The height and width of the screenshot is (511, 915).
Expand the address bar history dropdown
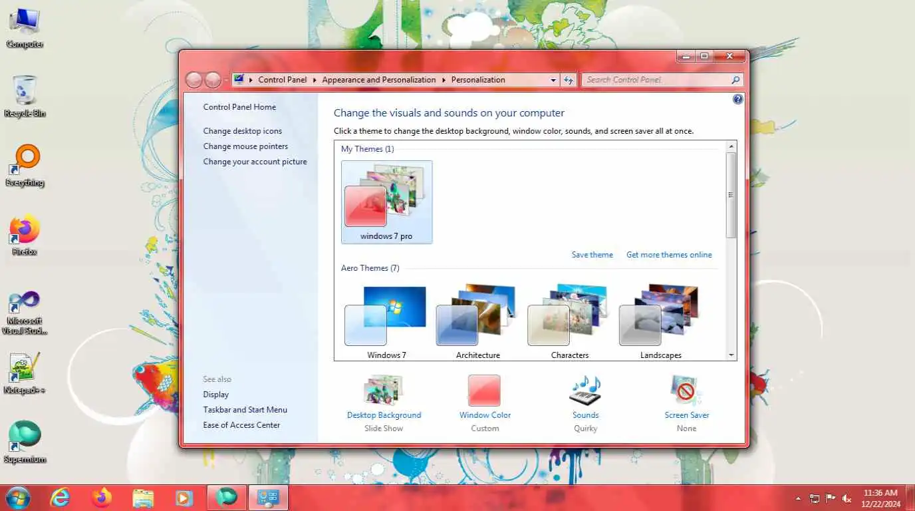(x=553, y=80)
